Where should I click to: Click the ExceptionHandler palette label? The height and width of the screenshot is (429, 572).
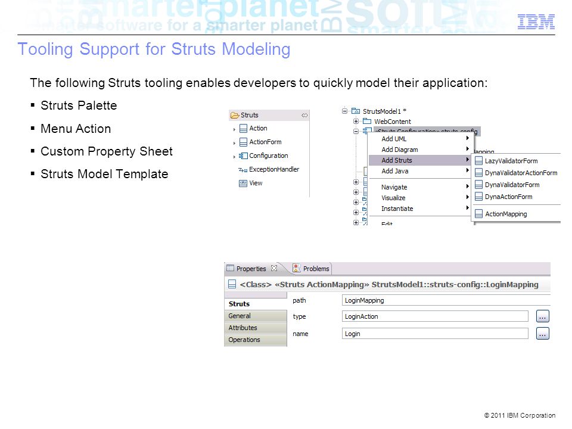(274, 169)
